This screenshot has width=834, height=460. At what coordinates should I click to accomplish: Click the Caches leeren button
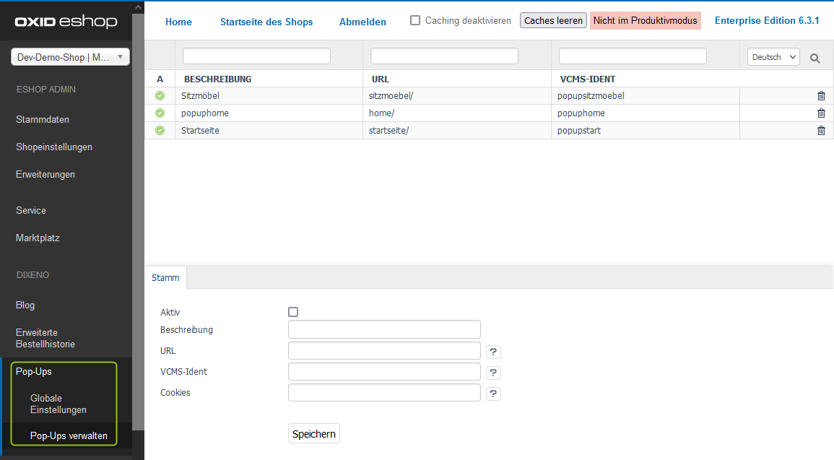553,20
